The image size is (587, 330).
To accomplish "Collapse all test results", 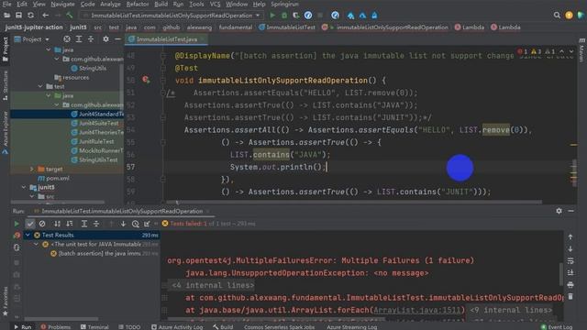I will [x=96, y=224].
